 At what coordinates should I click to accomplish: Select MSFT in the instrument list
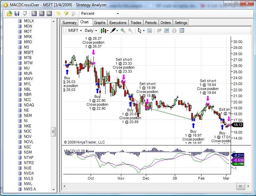[29, 52]
